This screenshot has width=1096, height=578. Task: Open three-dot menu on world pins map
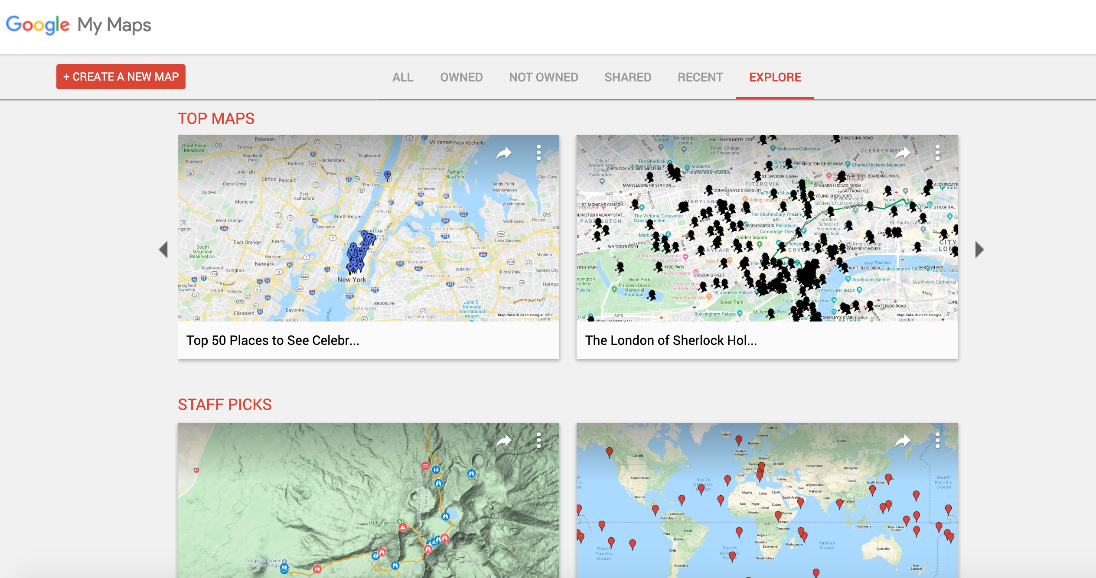tap(937, 440)
